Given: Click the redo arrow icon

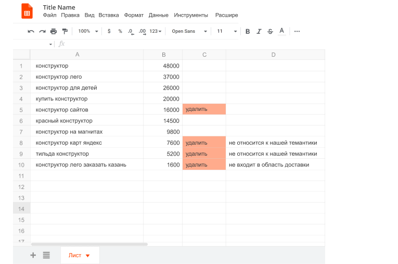Looking at the screenshot, I should coord(42,32).
